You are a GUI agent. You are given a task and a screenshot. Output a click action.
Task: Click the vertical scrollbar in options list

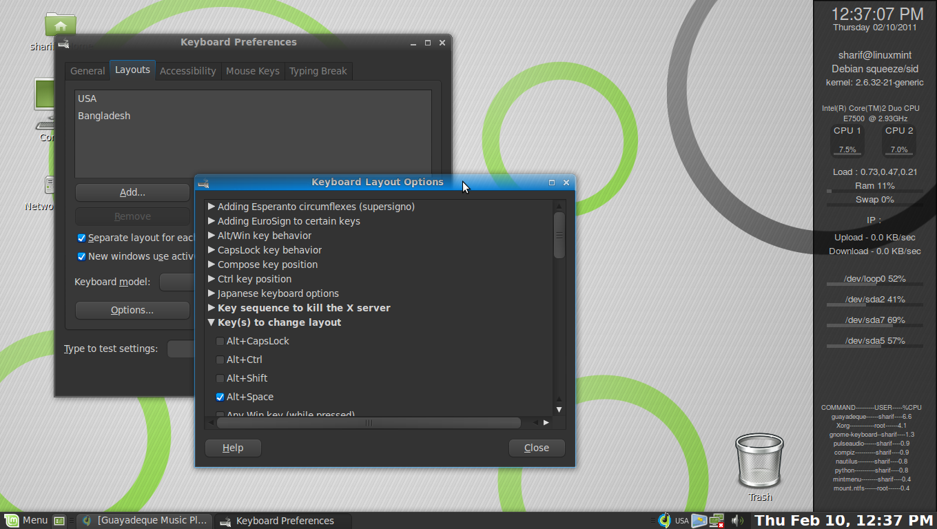(559, 235)
